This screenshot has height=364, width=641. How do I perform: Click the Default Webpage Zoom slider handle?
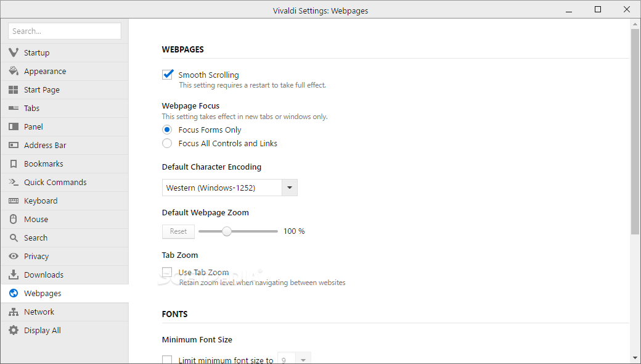pyautogui.click(x=227, y=231)
